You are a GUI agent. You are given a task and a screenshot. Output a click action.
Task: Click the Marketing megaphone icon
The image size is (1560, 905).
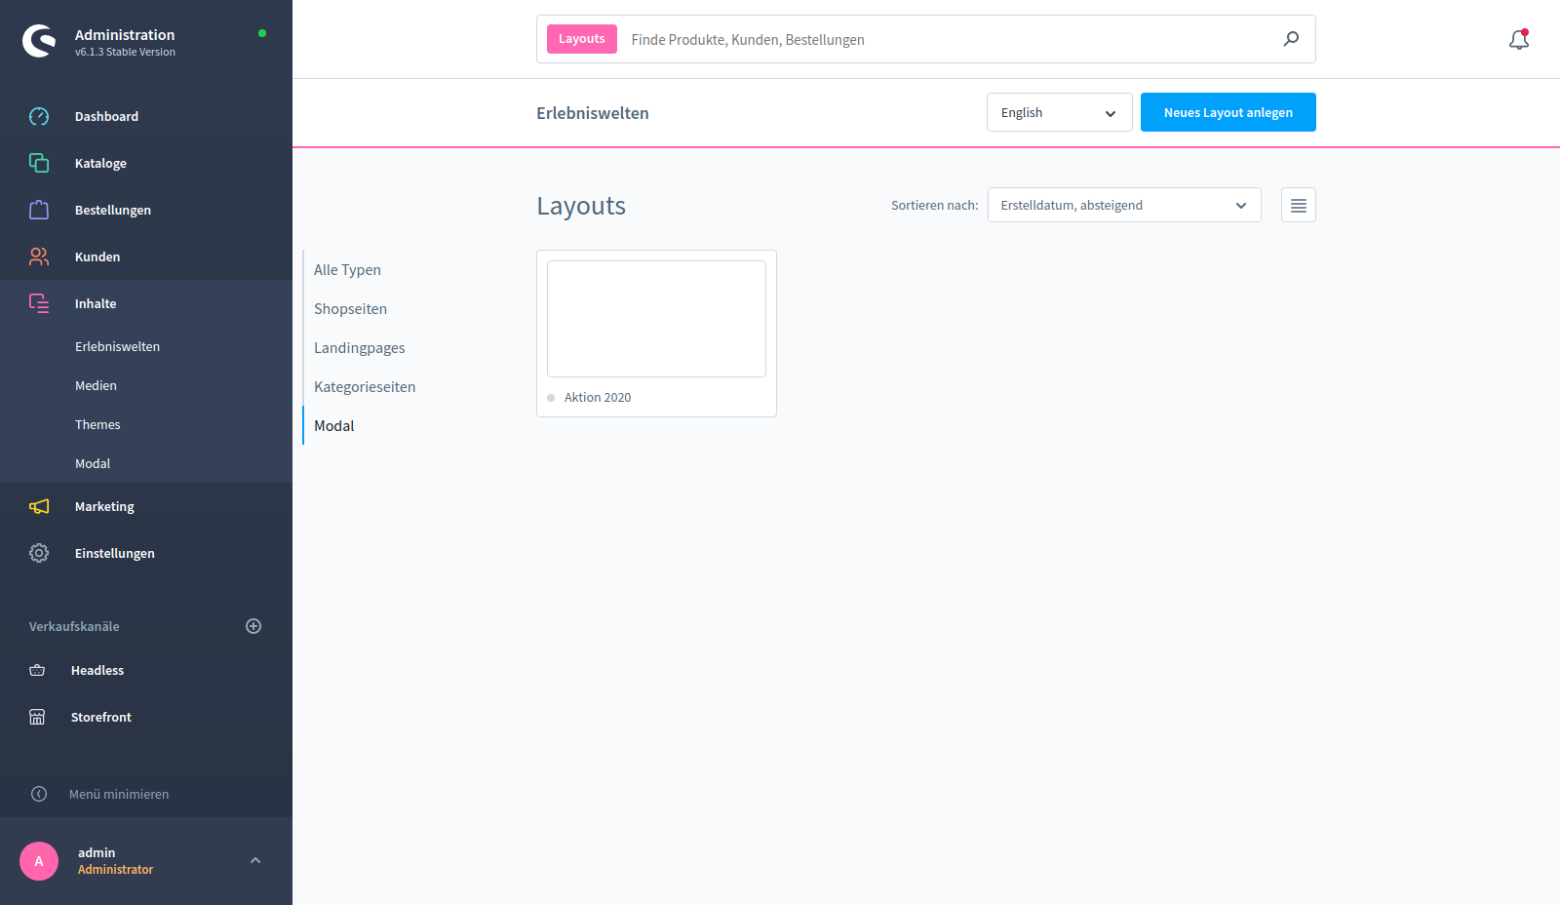tap(39, 506)
